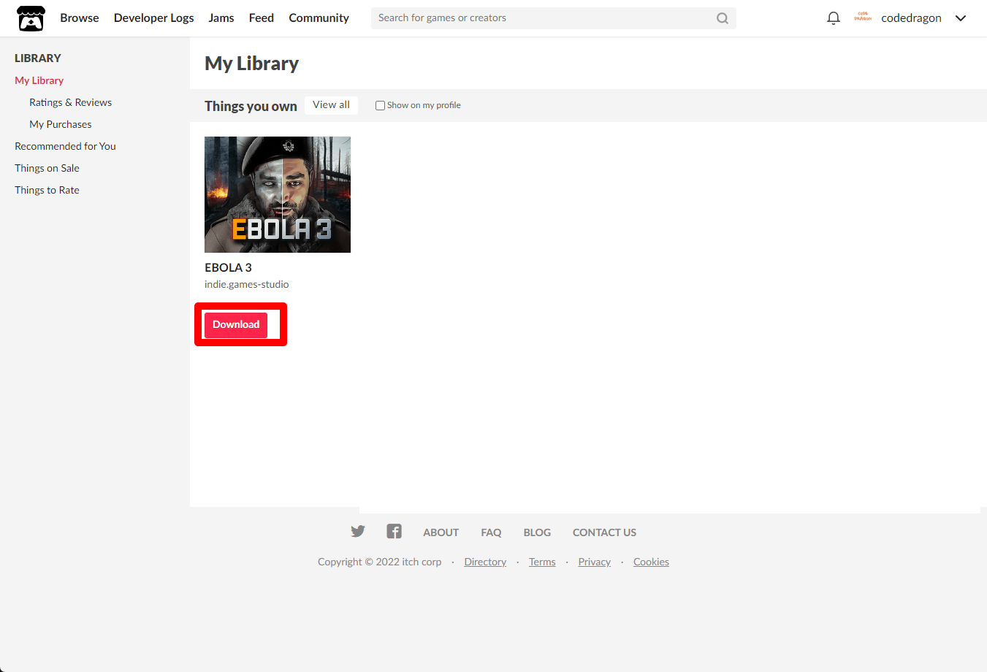Open the ABOUT footer link
987x672 pixels.
click(x=441, y=532)
